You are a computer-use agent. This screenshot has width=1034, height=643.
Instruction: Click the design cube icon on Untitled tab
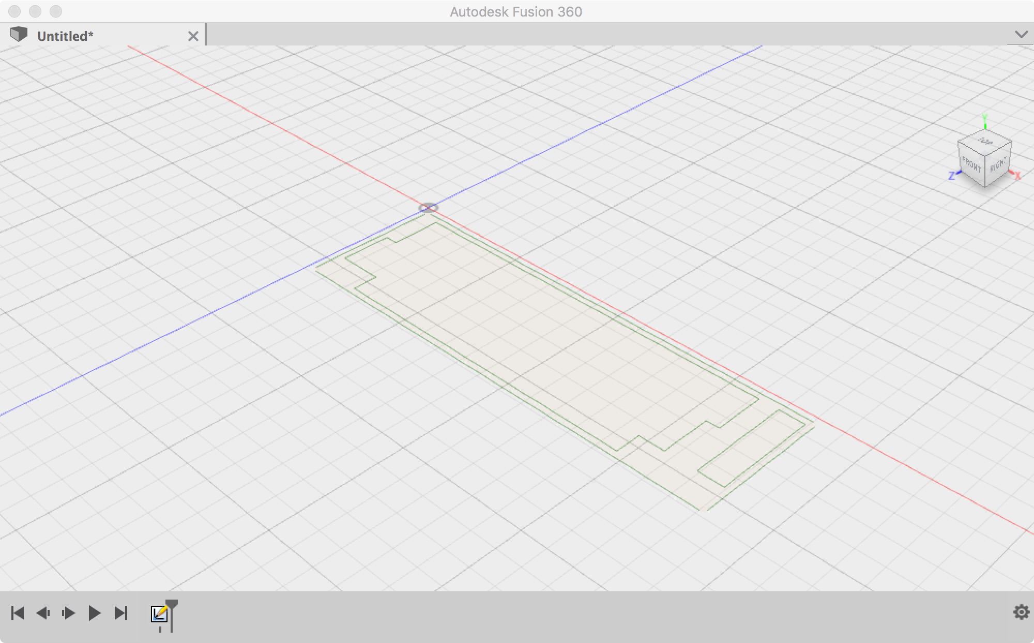point(19,35)
